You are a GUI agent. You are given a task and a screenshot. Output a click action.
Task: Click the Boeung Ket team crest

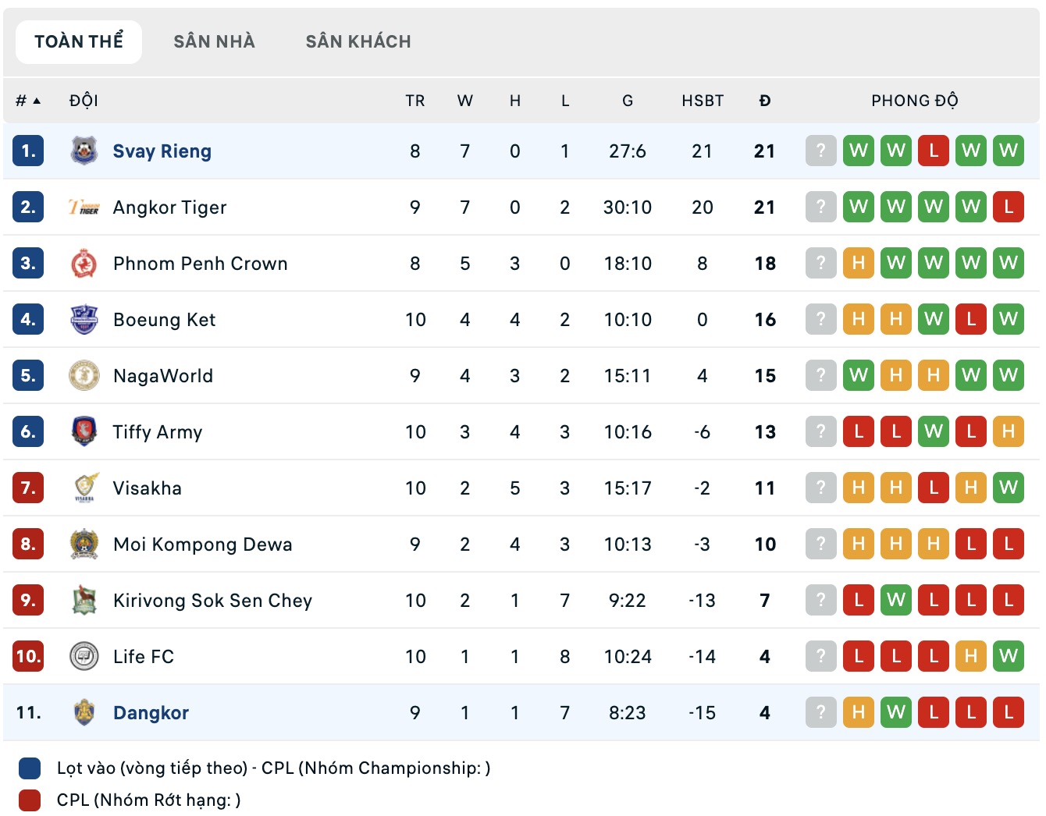click(x=84, y=319)
